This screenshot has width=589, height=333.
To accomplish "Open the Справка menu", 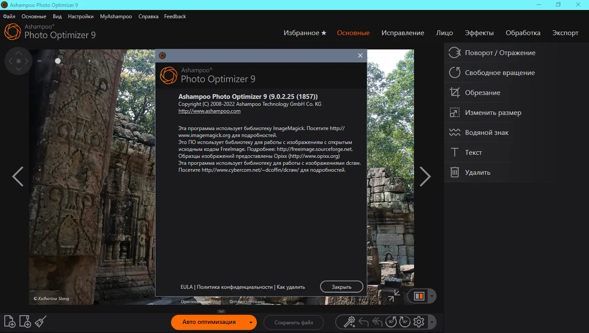I will coord(148,16).
